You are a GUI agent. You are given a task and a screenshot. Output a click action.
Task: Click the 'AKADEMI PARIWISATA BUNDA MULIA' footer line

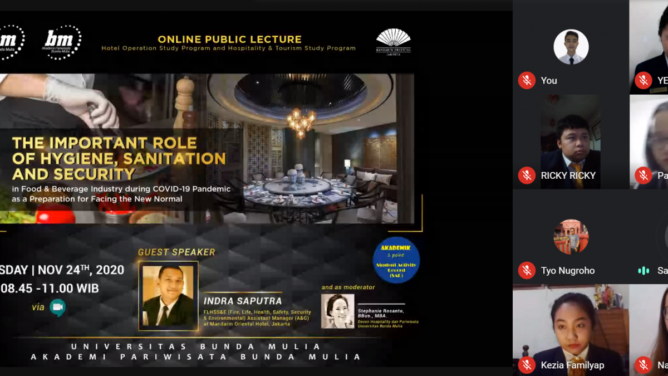coord(196,357)
